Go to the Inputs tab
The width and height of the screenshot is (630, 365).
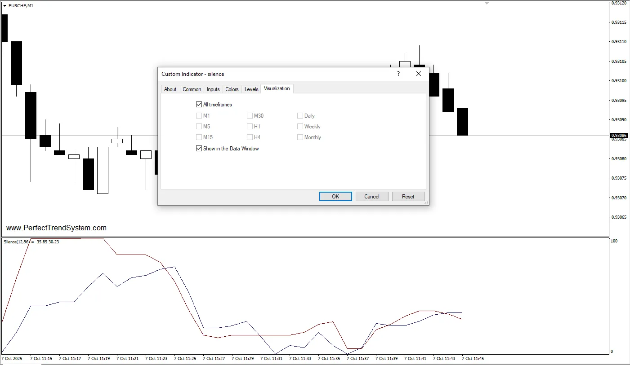pos(213,89)
